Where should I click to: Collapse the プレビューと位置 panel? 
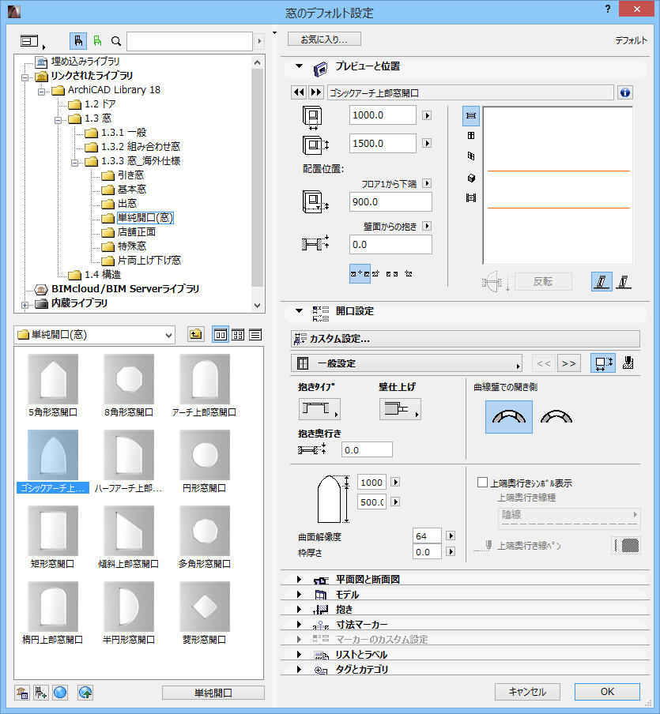[299, 66]
